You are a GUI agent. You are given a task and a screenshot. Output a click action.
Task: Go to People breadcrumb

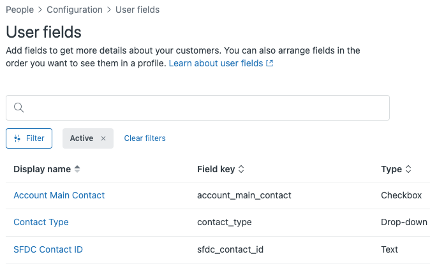click(x=20, y=10)
